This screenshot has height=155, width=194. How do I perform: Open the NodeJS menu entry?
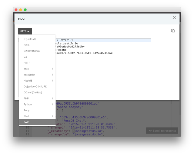(37, 80)
